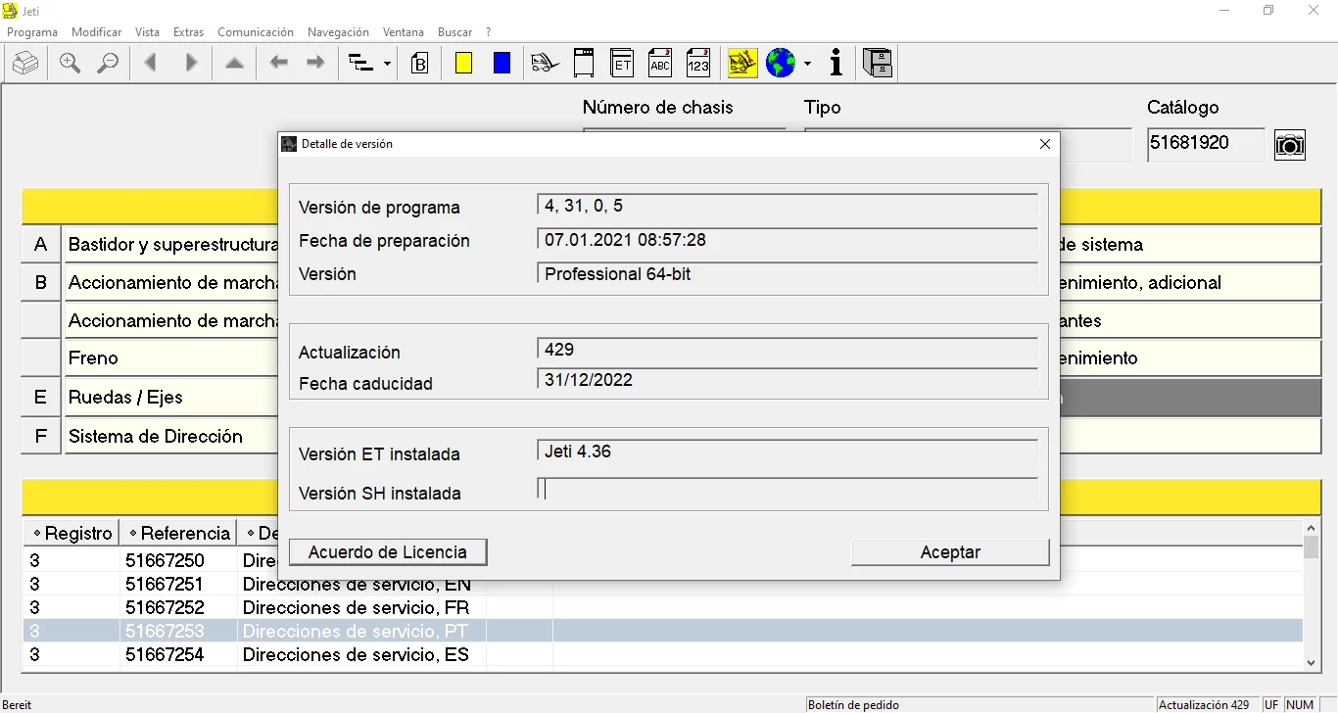Open the Programa menu
This screenshot has width=1338, height=713.
click(x=32, y=32)
